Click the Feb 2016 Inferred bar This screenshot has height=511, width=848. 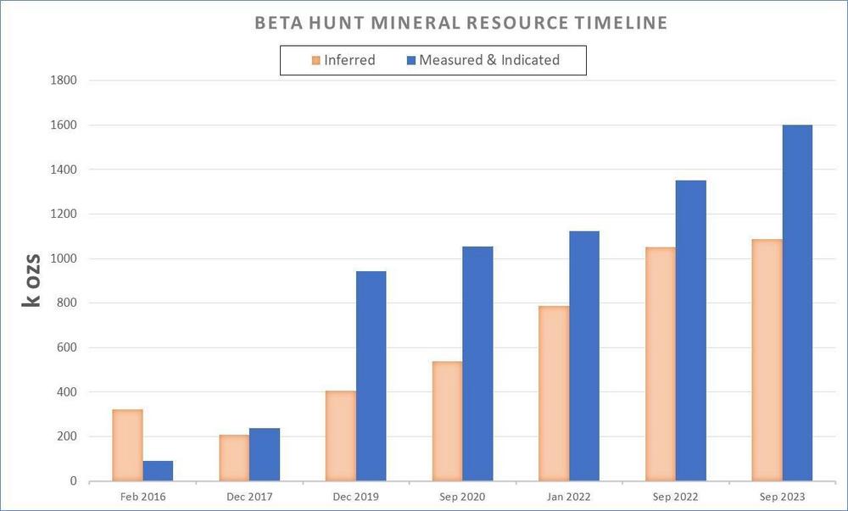coord(127,445)
